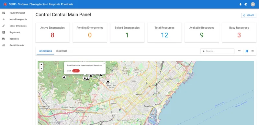The height and width of the screenshot is (125, 259).
Task: Toggle the dark/light theme icon
Action: pyautogui.click(x=246, y=4)
